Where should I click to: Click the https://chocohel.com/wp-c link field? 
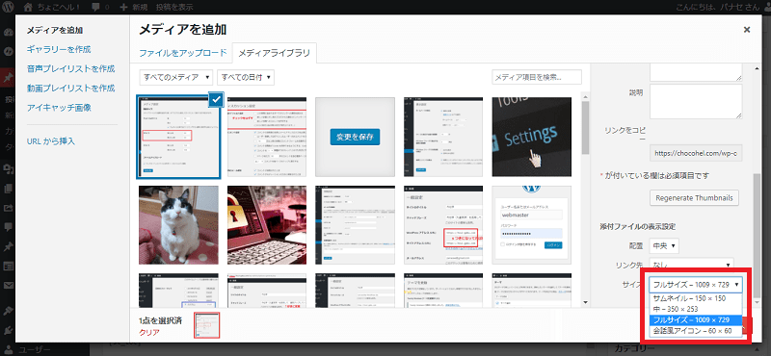click(696, 153)
